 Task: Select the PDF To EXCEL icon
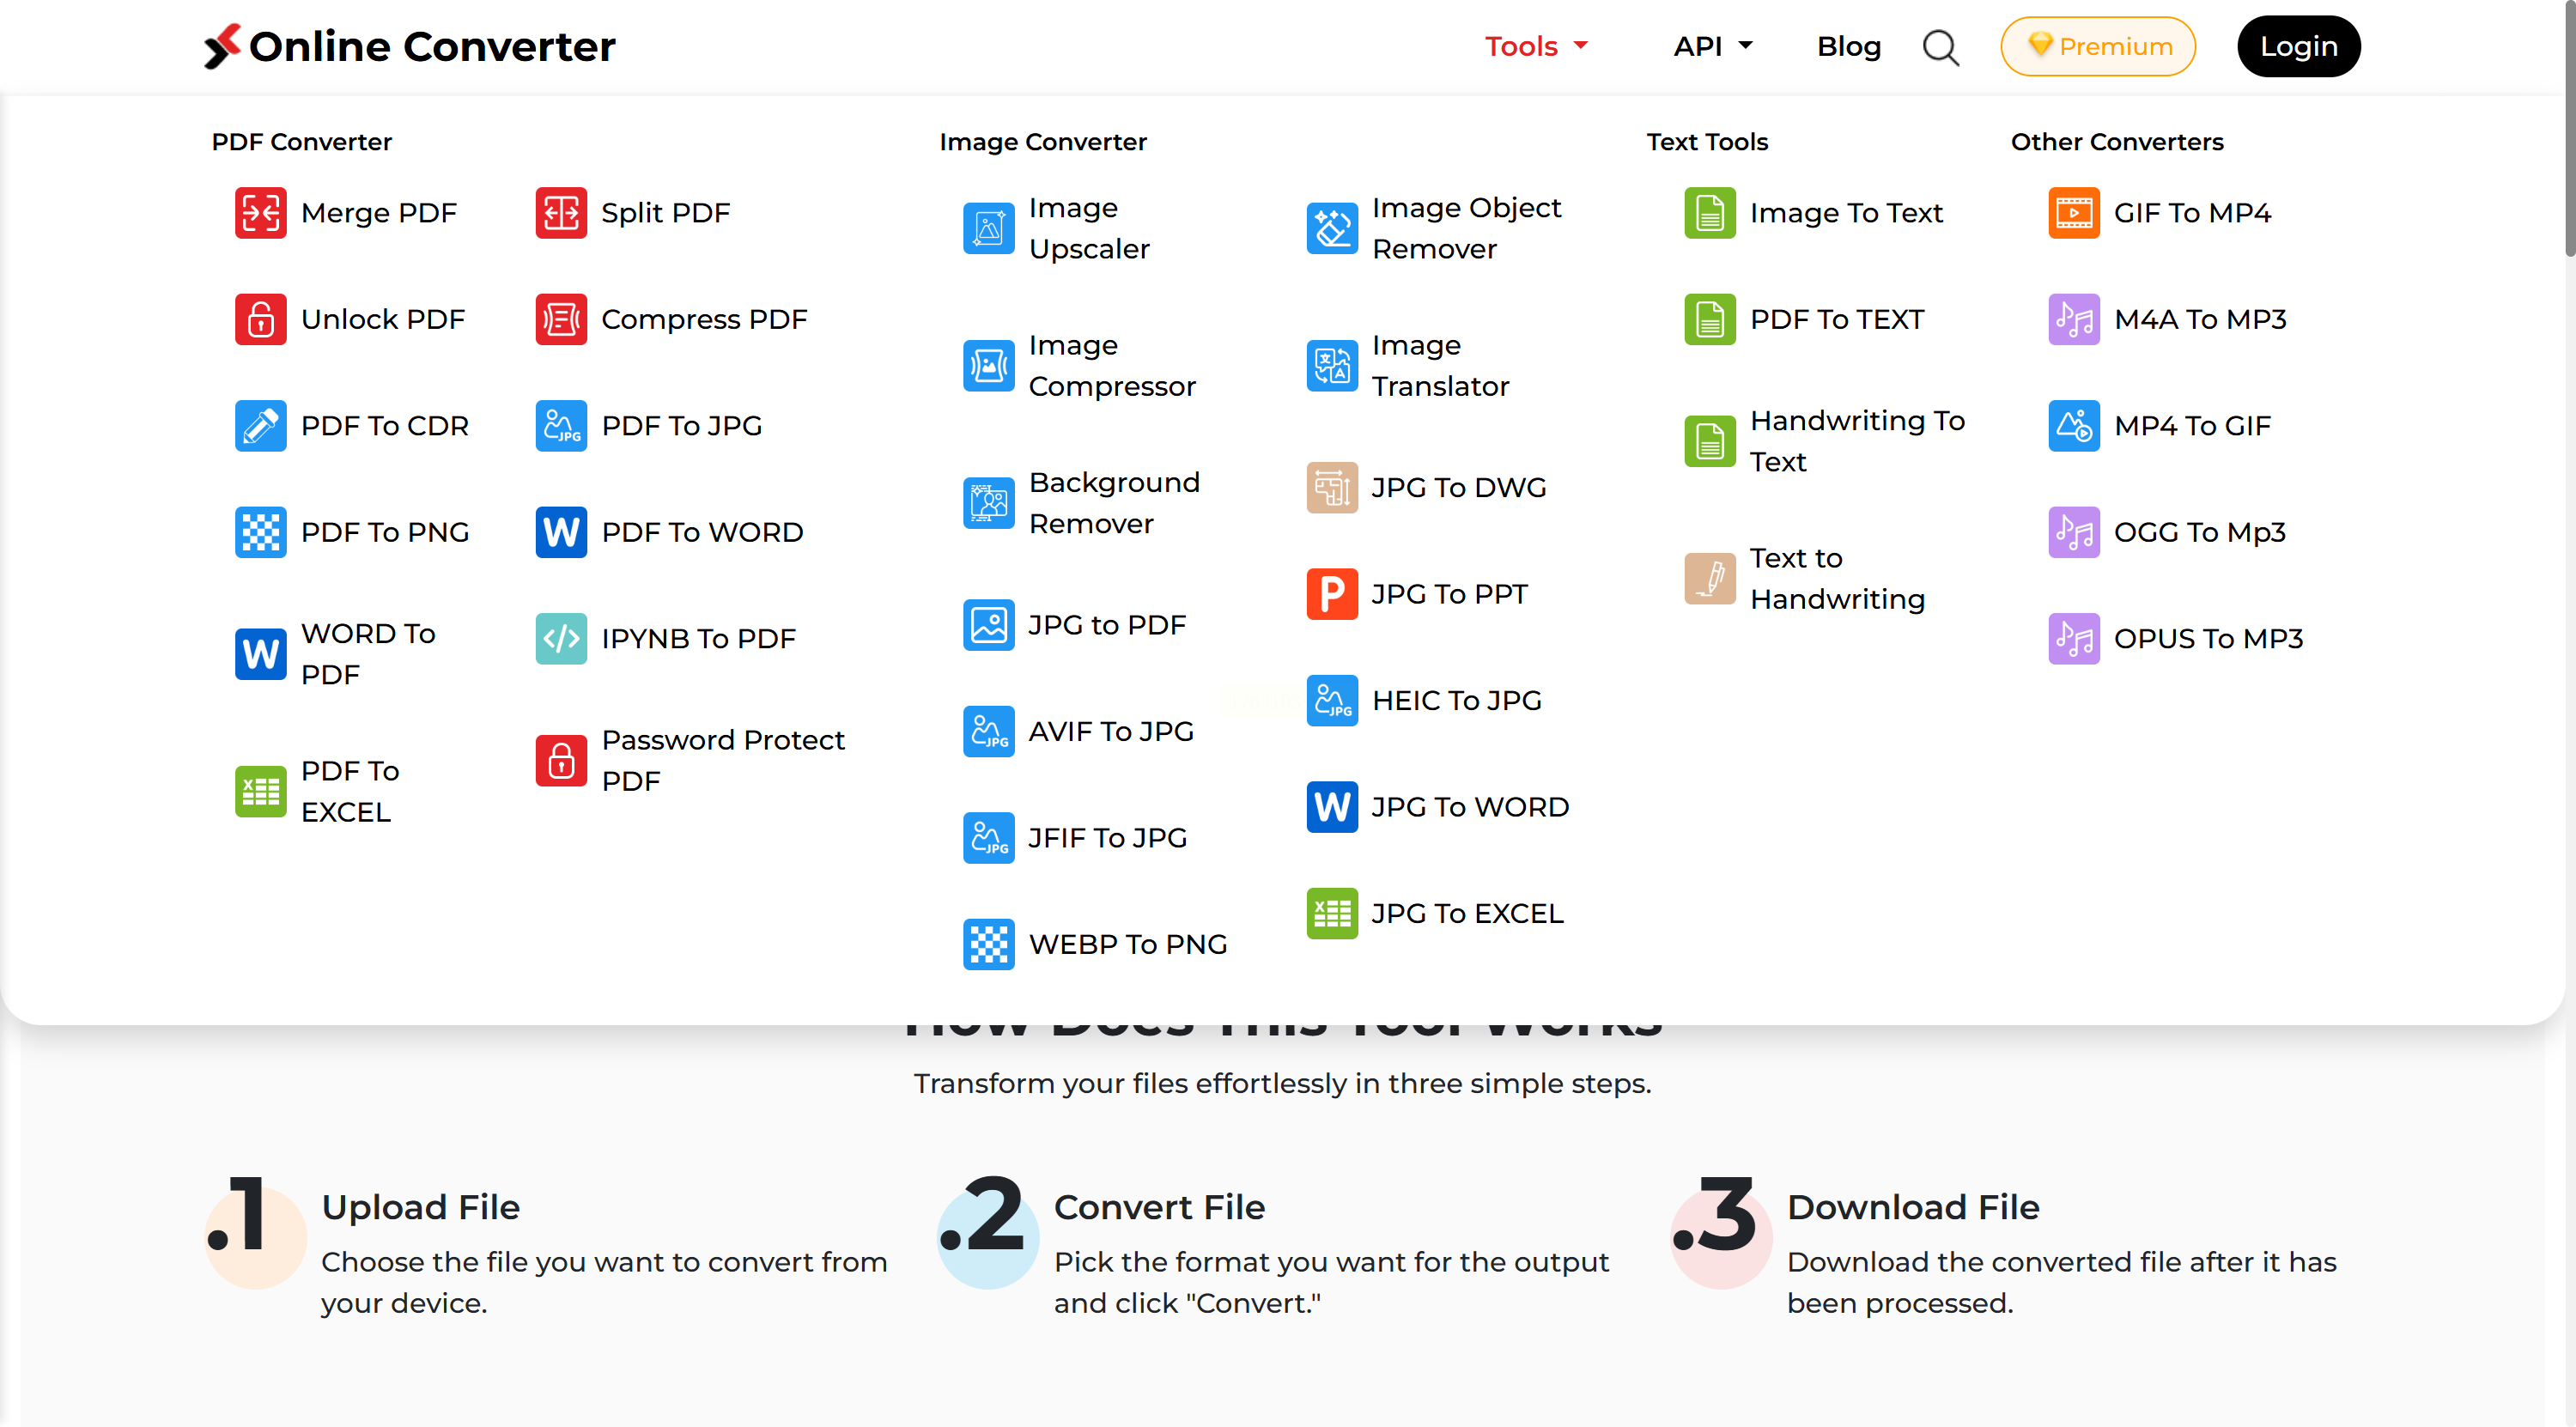pos(260,791)
